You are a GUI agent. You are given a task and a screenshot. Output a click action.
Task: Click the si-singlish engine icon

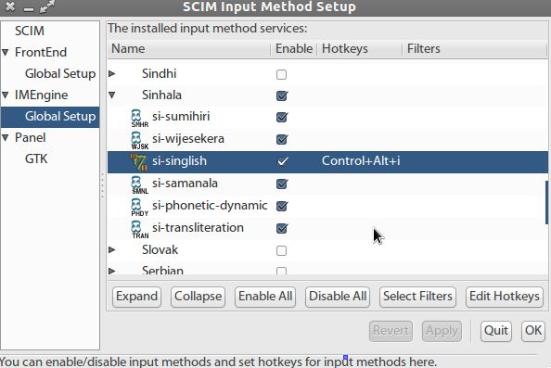click(139, 162)
